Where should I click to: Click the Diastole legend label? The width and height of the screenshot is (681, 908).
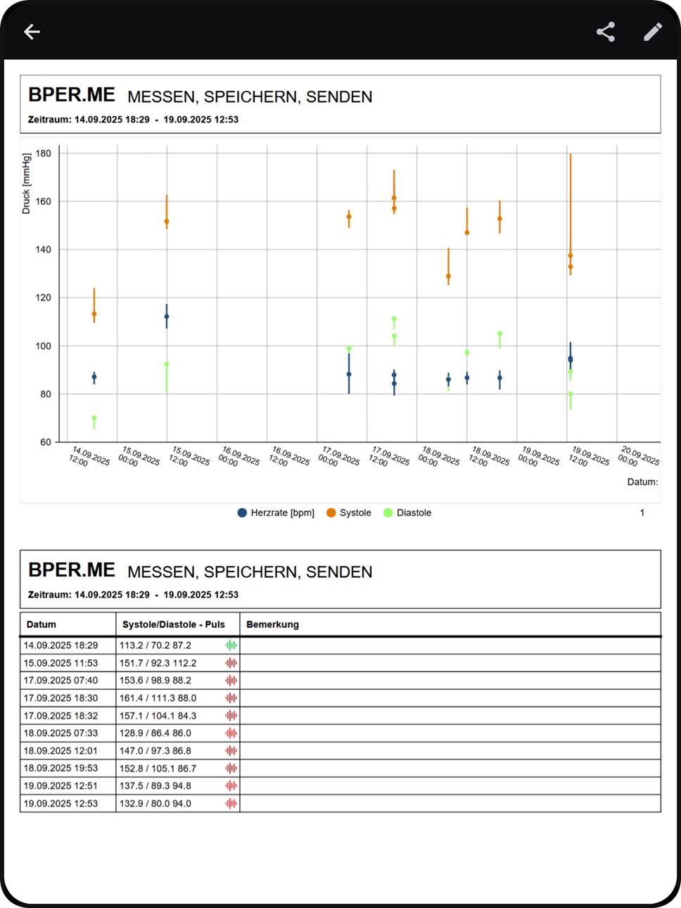click(x=414, y=513)
